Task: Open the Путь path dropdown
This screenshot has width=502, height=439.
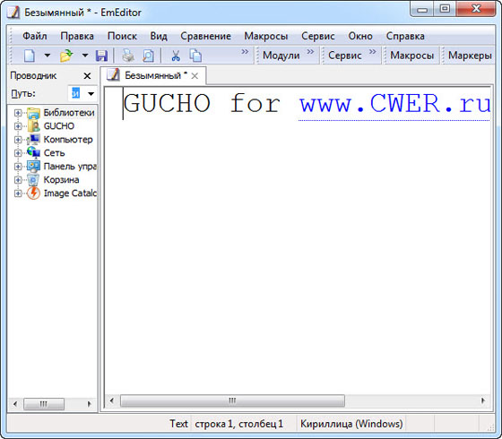Action: pyautogui.click(x=91, y=94)
